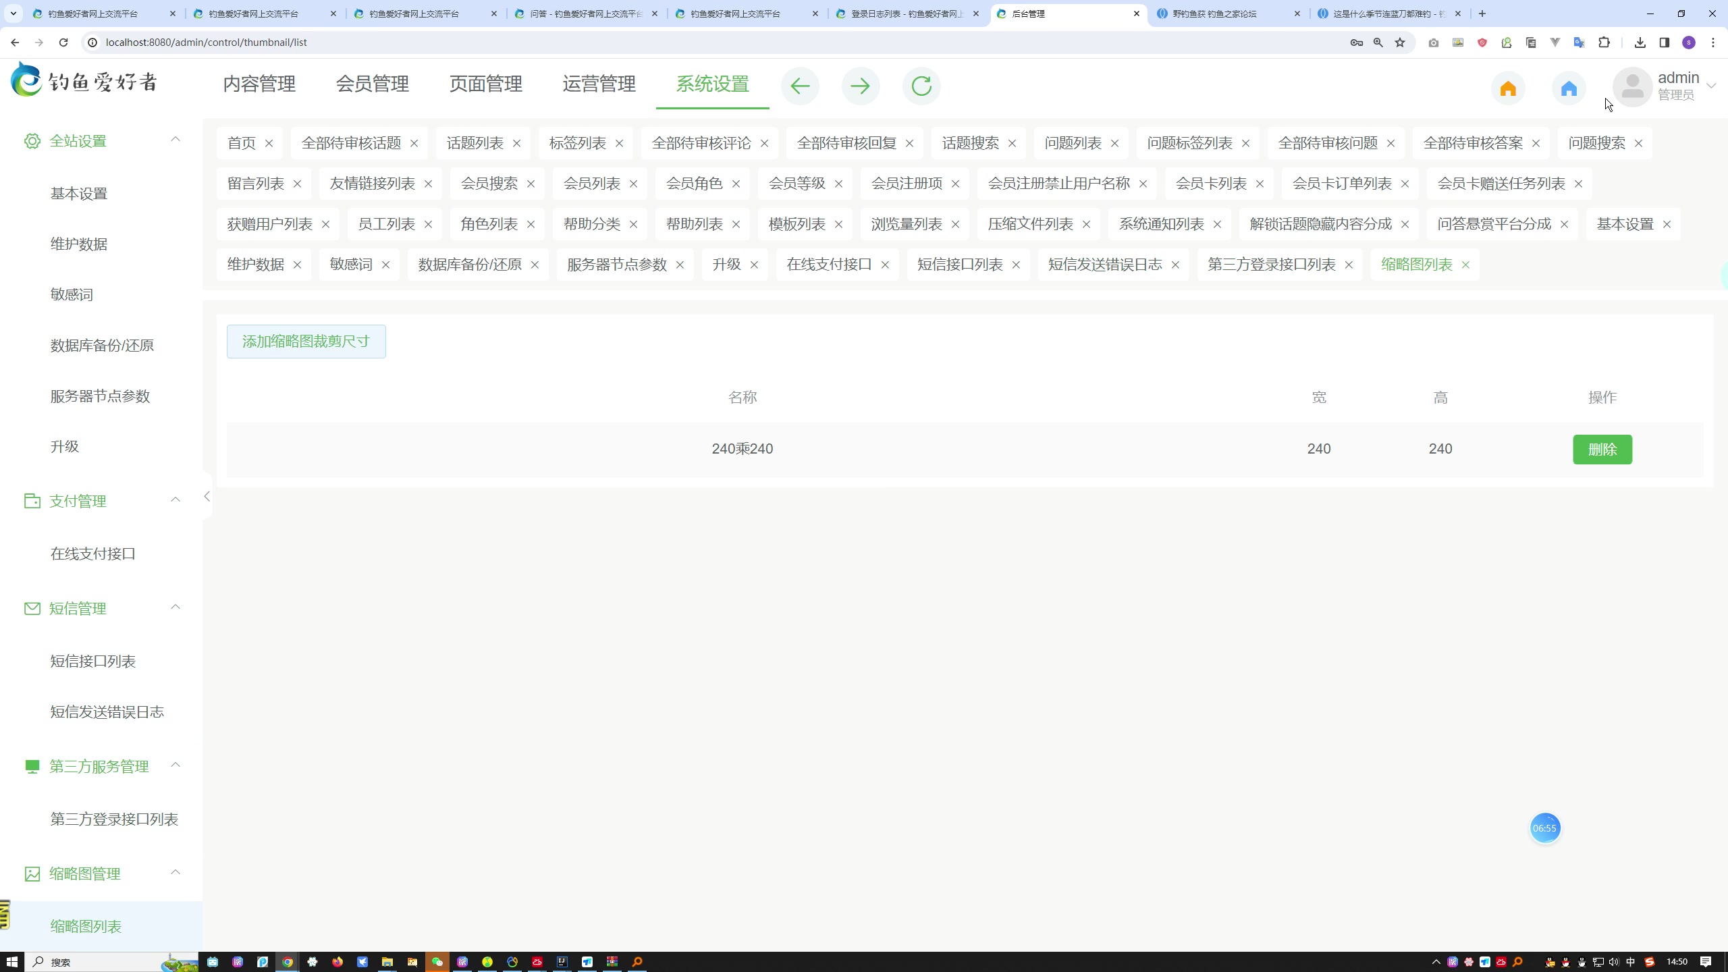Screen dimensions: 1728x972
Task: Open the browser downloads icon
Action: coord(1640,43)
